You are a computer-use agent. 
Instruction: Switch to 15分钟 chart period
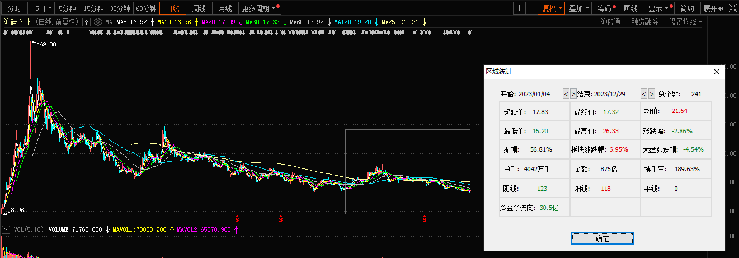coord(93,8)
